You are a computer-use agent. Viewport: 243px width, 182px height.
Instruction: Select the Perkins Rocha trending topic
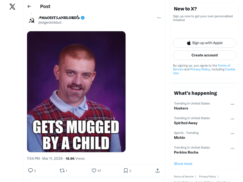point(186,152)
